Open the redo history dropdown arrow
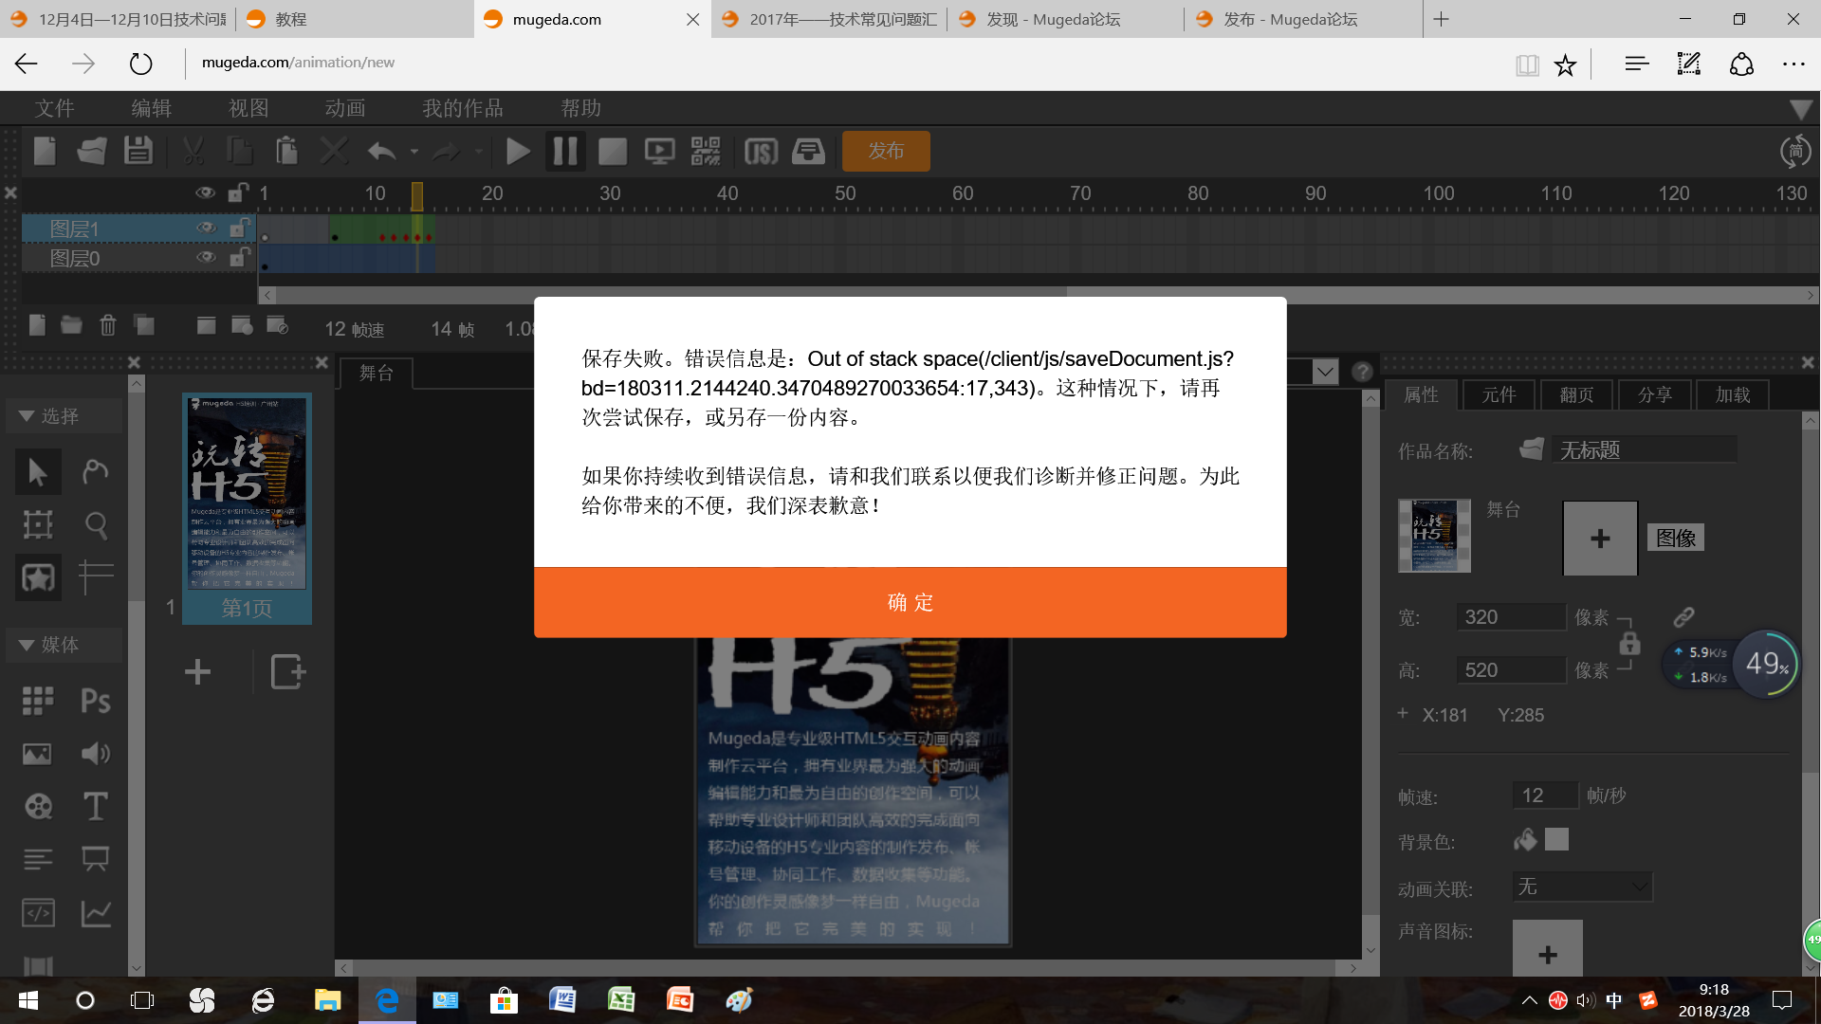 [x=478, y=152]
